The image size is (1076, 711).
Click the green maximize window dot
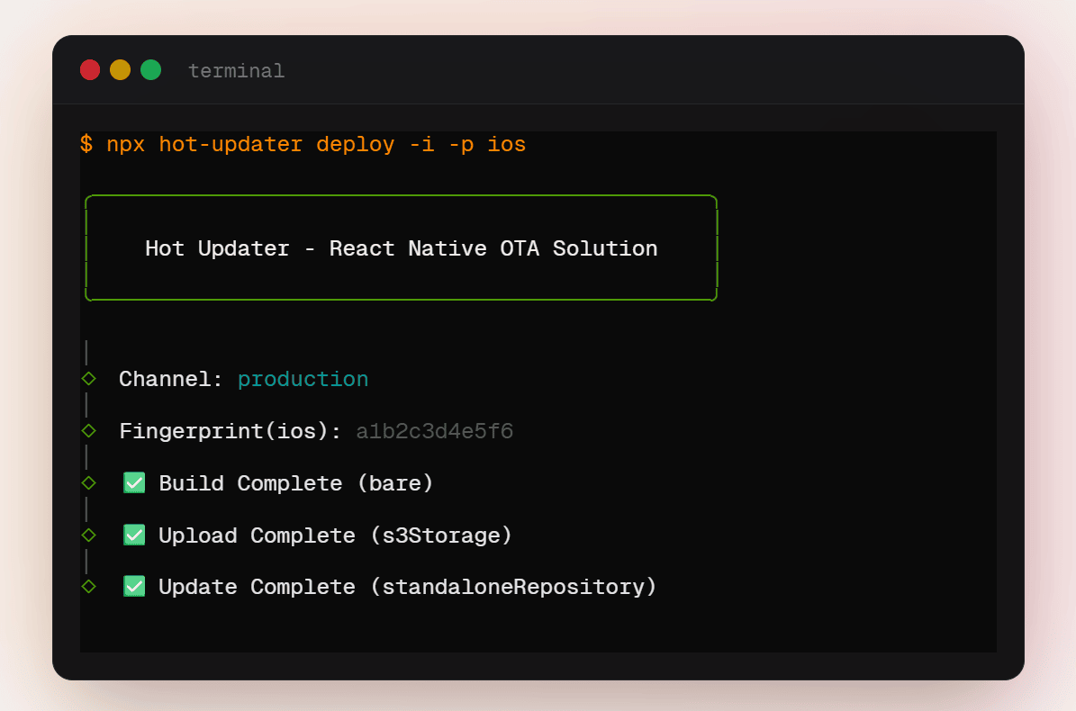tap(151, 70)
